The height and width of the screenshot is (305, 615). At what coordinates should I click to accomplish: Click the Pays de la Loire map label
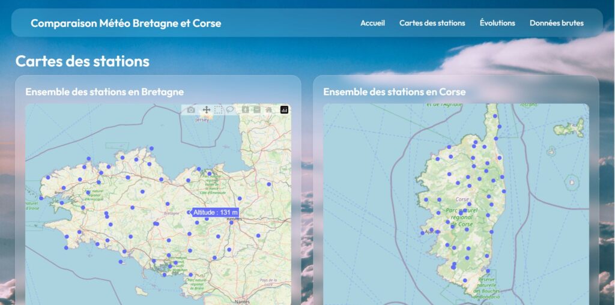(269, 282)
